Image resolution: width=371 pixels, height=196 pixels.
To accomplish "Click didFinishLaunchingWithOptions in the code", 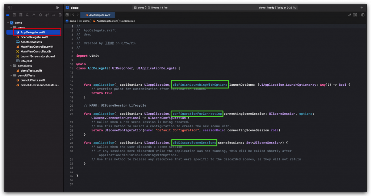I will [x=200, y=85].
